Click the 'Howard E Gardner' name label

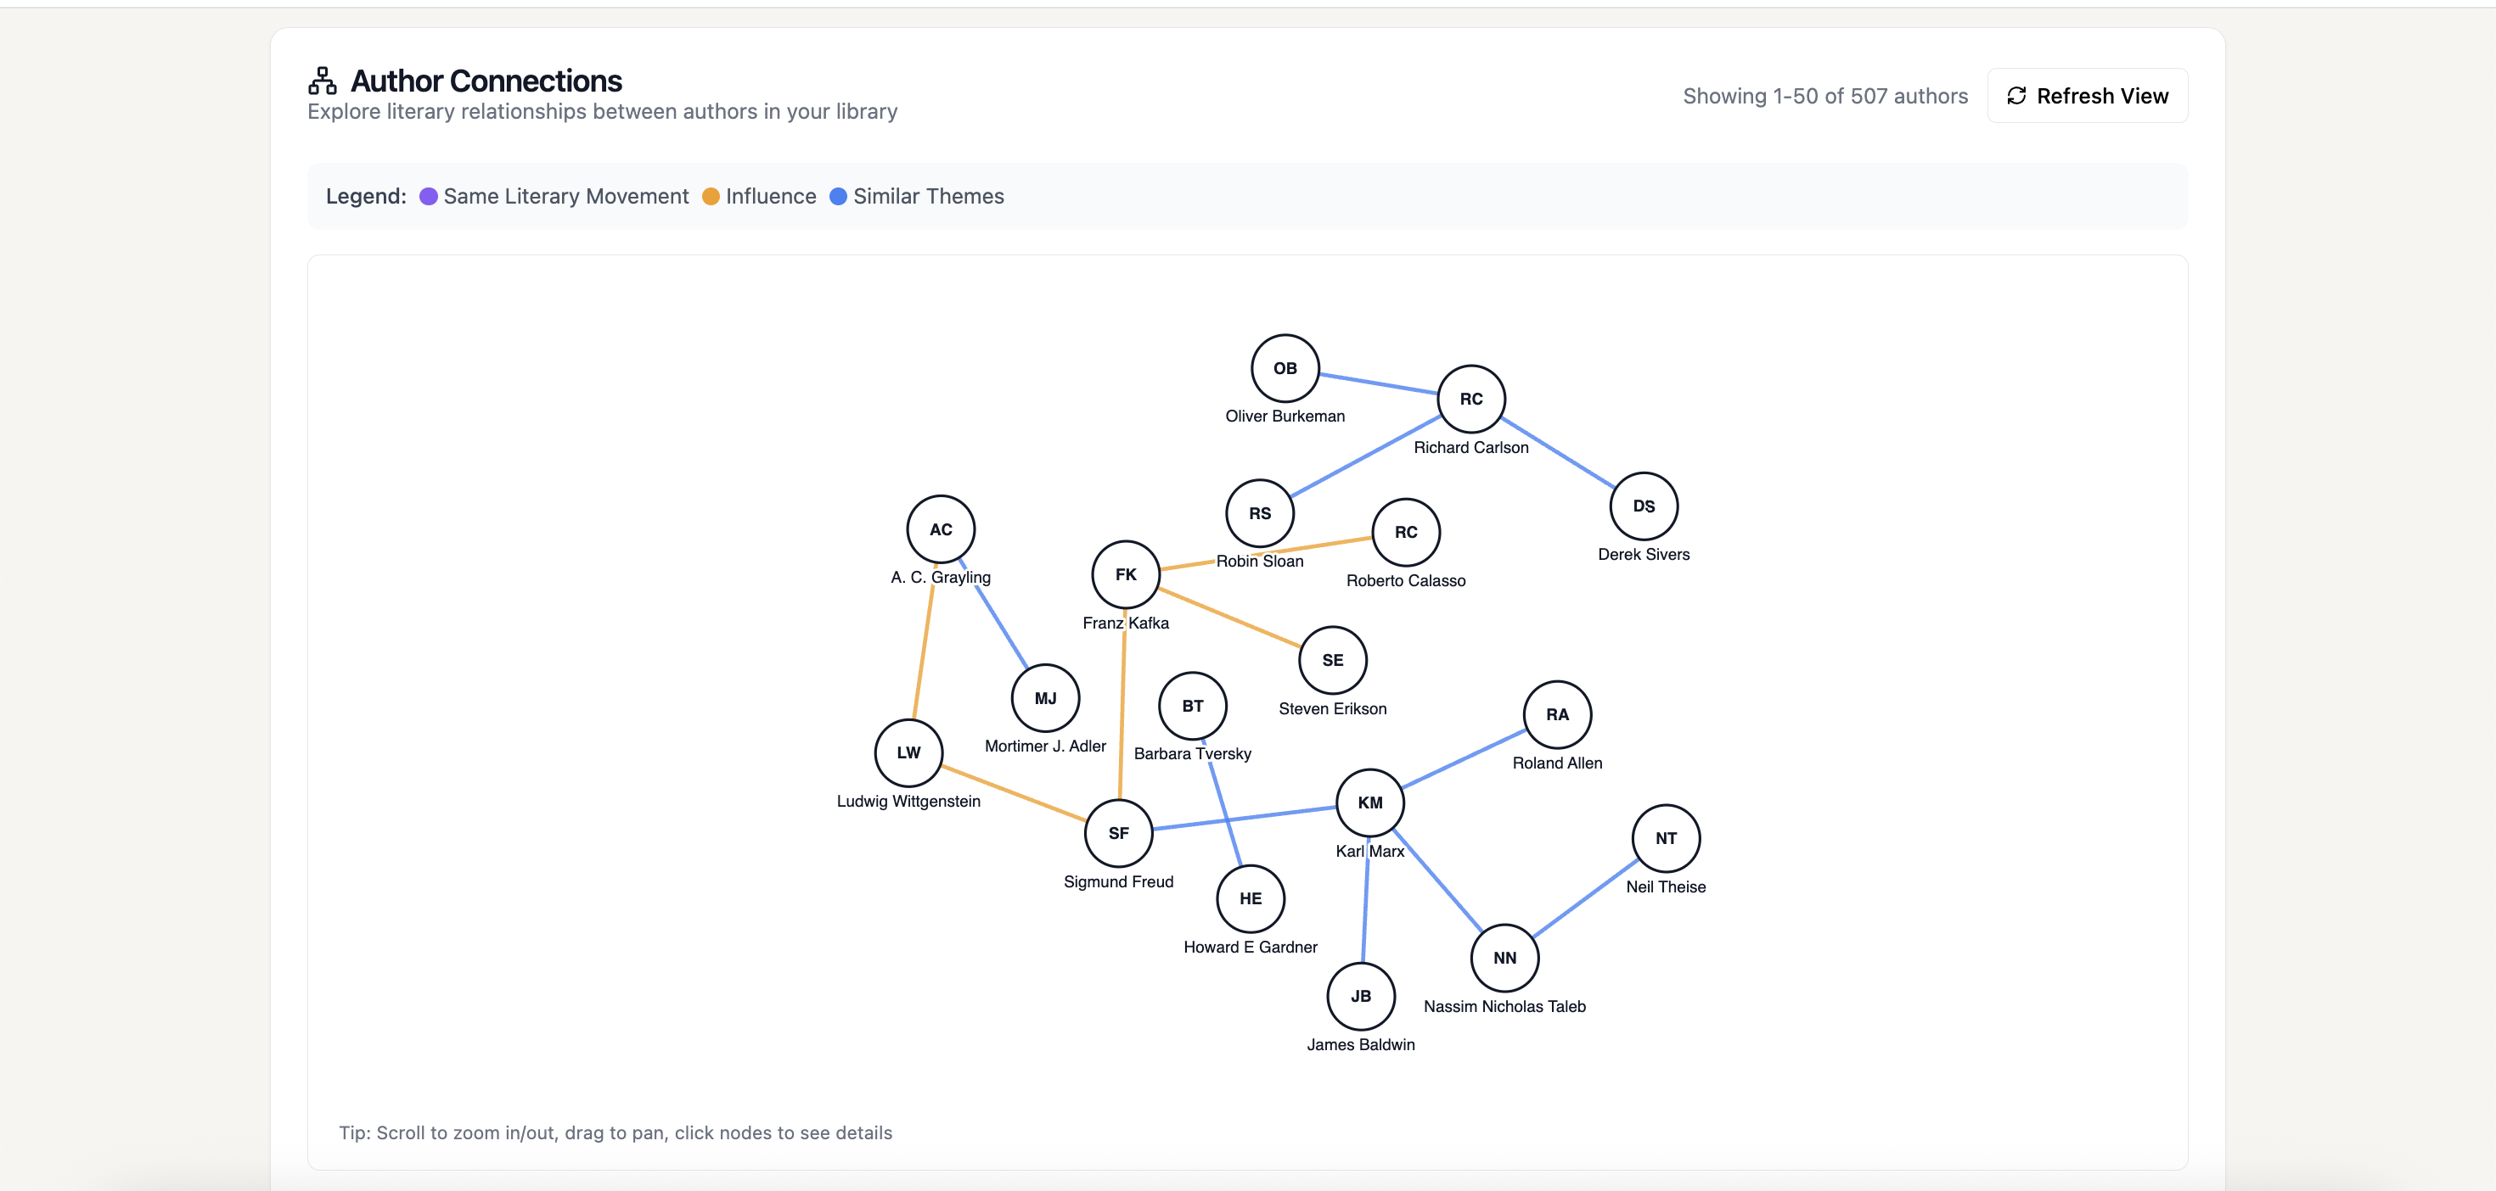(x=1251, y=947)
